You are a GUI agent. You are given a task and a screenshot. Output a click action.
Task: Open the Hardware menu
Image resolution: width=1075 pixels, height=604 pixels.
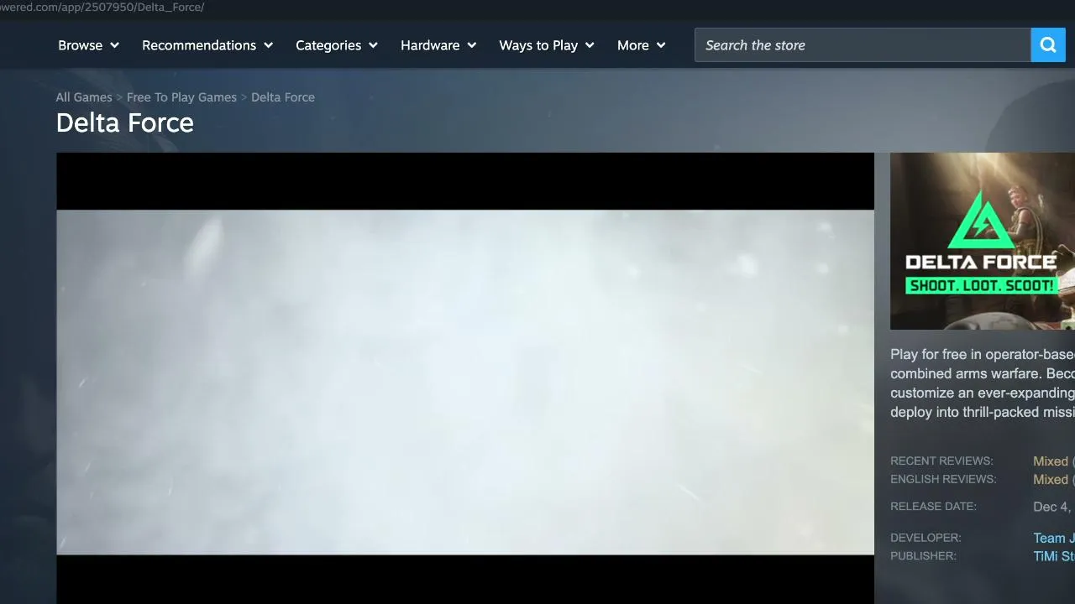click(438, 45)
